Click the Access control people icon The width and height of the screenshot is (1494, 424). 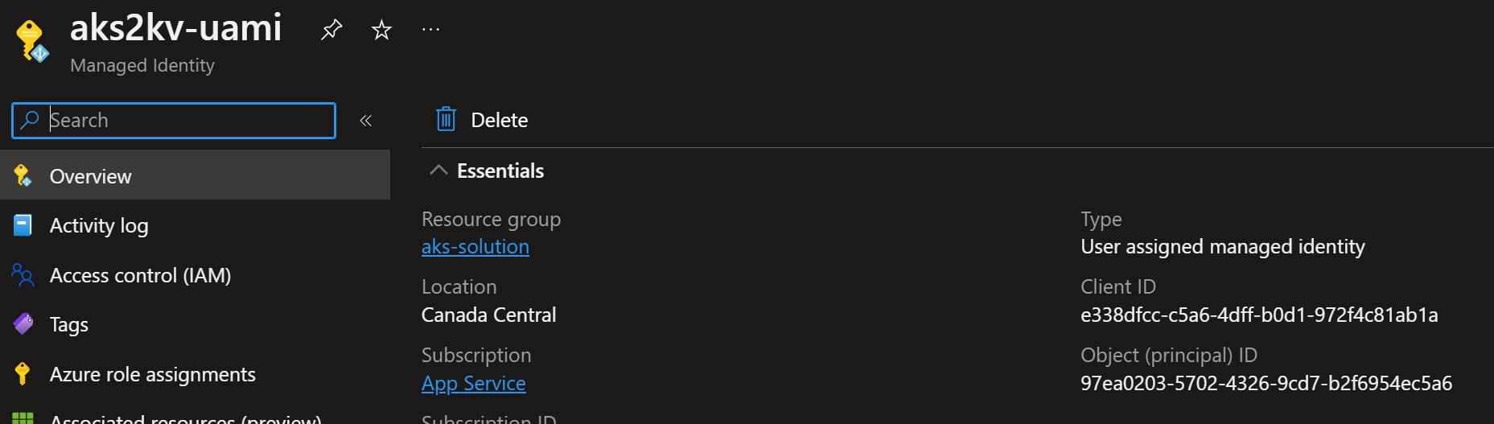(23, 275)
